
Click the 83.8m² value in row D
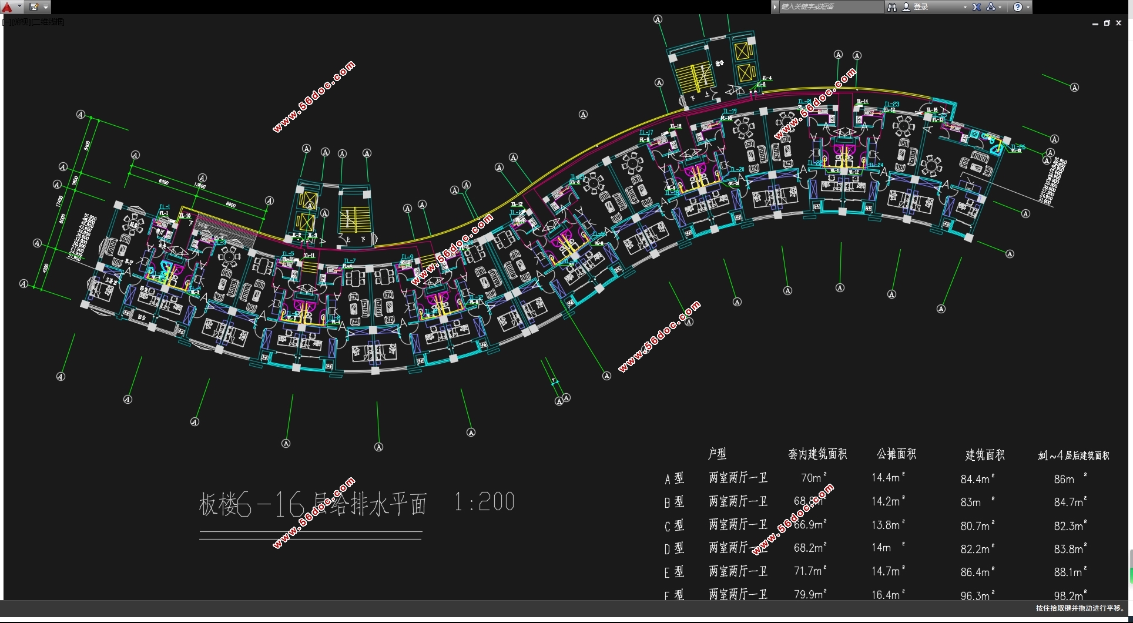tap(1071, 549)
